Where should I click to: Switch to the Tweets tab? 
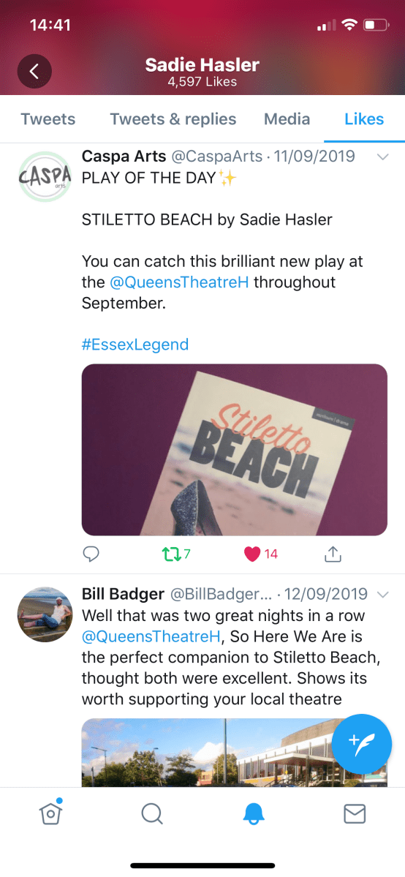point(48,119)
